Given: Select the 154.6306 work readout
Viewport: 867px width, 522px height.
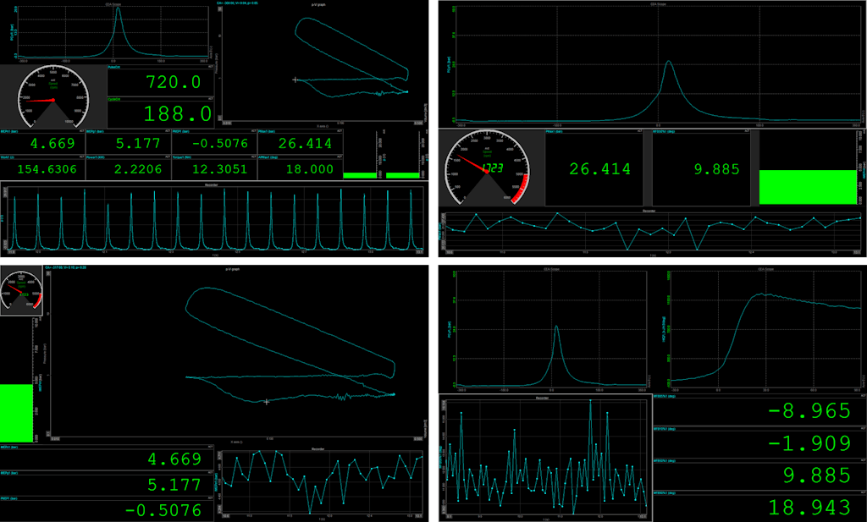Looking at the screenshot, I should 42,168.
